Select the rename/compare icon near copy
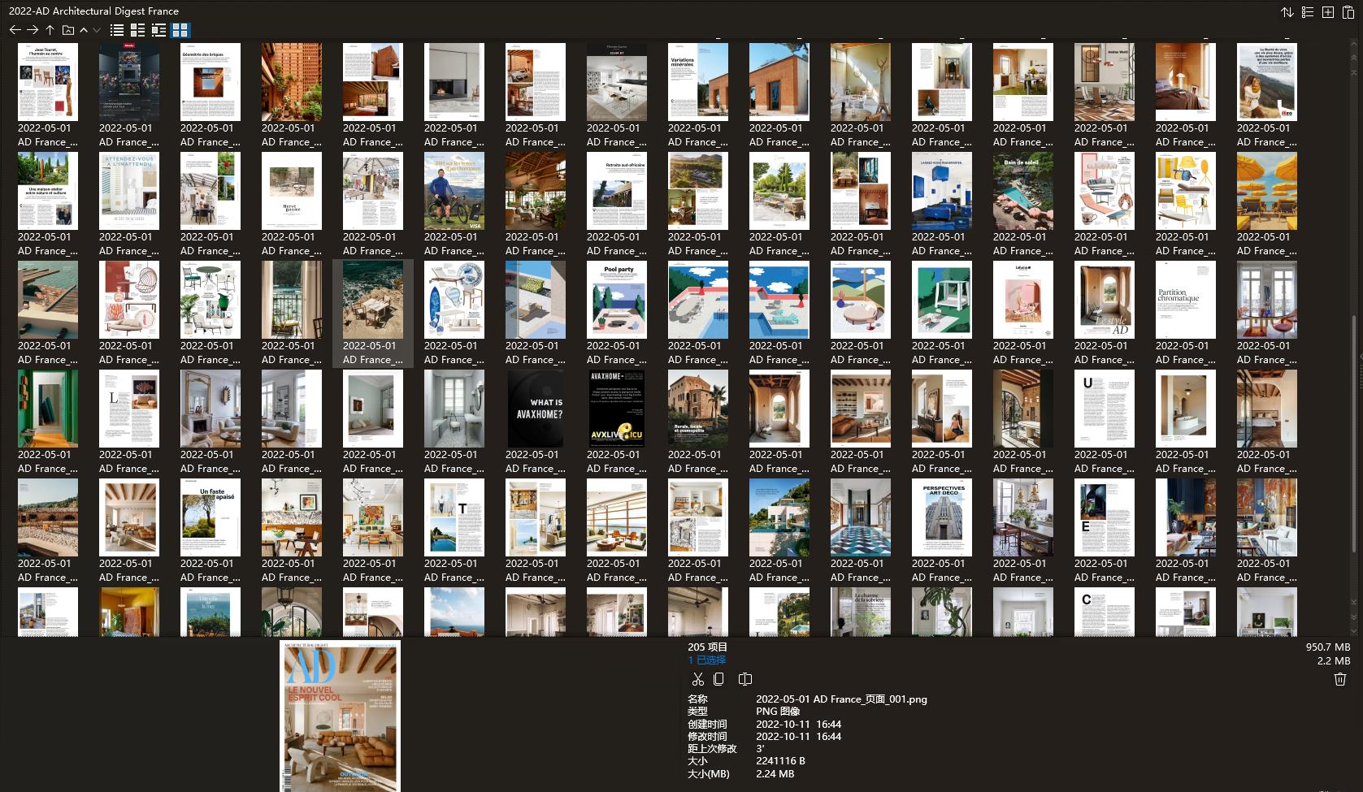1363x792 pixels. (744, 679)
